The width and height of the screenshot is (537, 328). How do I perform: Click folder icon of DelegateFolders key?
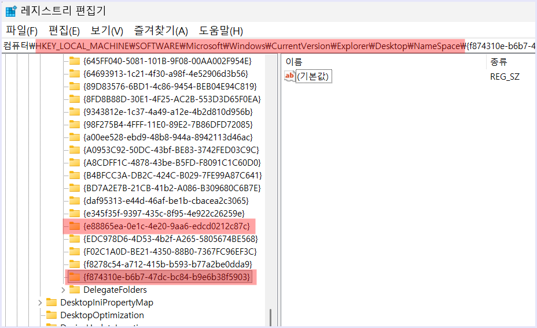click(74, 289)
